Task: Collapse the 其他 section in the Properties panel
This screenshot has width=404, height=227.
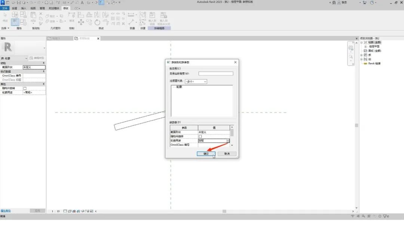Action: (x=43, y=84)
